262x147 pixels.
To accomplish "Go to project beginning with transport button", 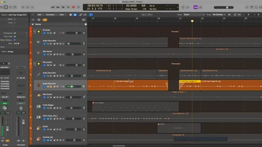I will click(63, 7).
